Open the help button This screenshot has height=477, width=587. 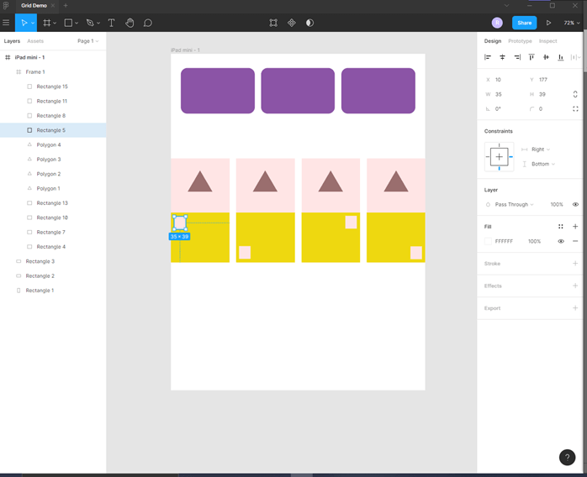(567, 457)
